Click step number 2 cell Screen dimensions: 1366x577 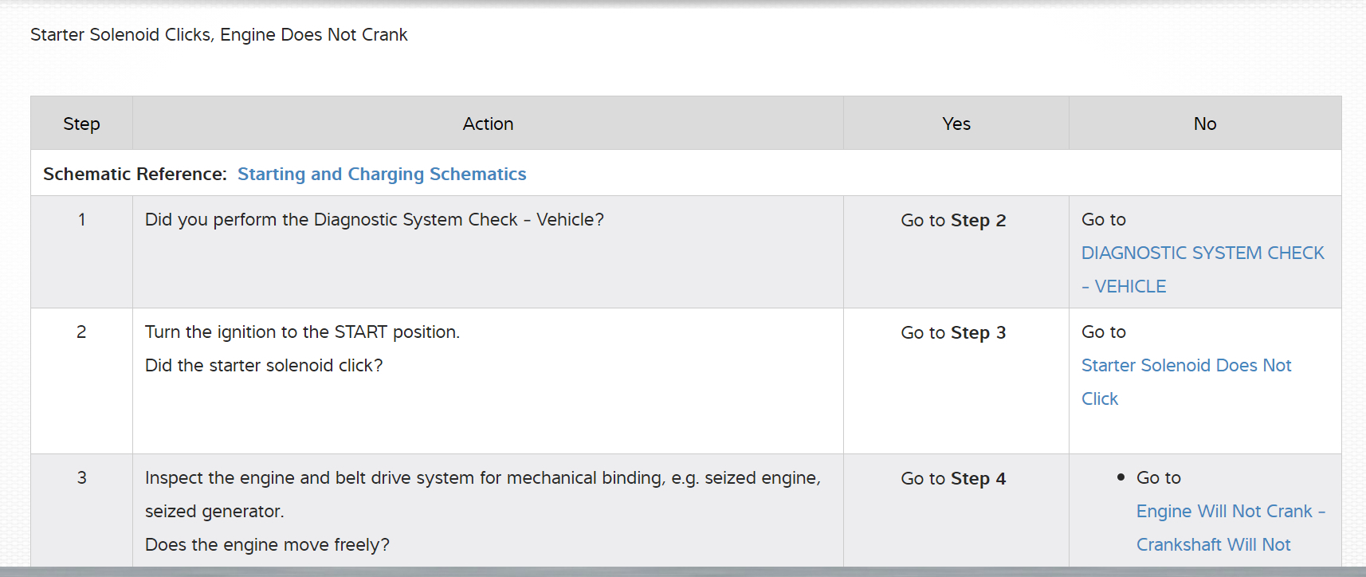81,332
